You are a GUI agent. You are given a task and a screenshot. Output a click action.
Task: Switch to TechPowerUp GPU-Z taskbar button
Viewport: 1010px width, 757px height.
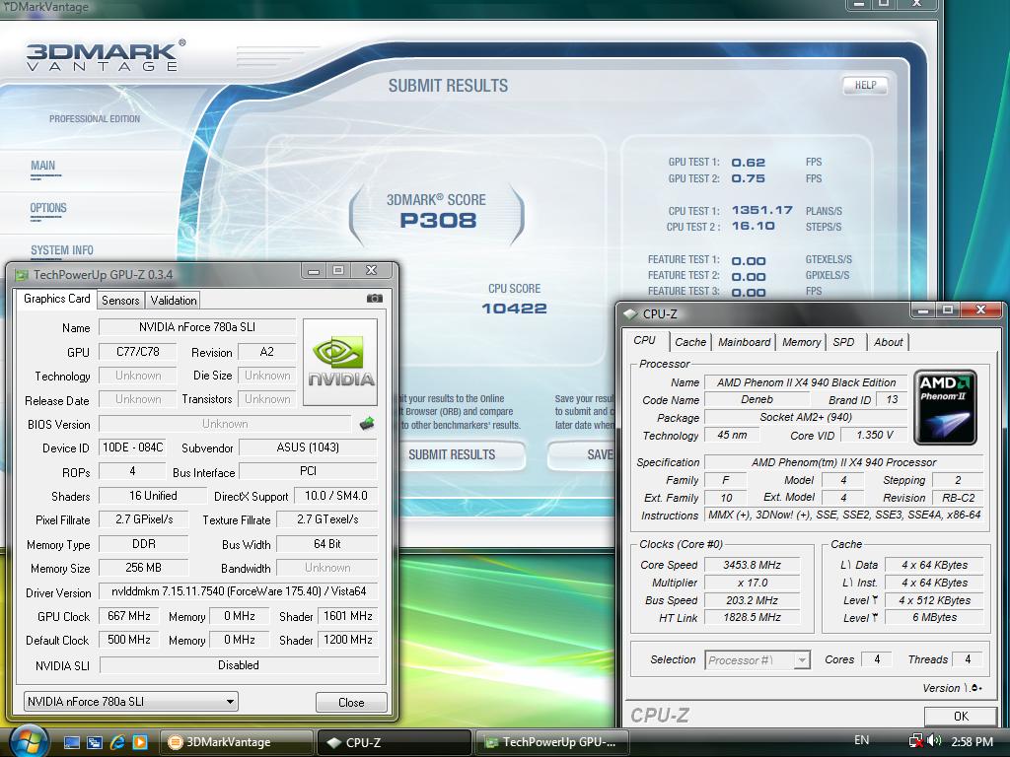tap(552, 742)
